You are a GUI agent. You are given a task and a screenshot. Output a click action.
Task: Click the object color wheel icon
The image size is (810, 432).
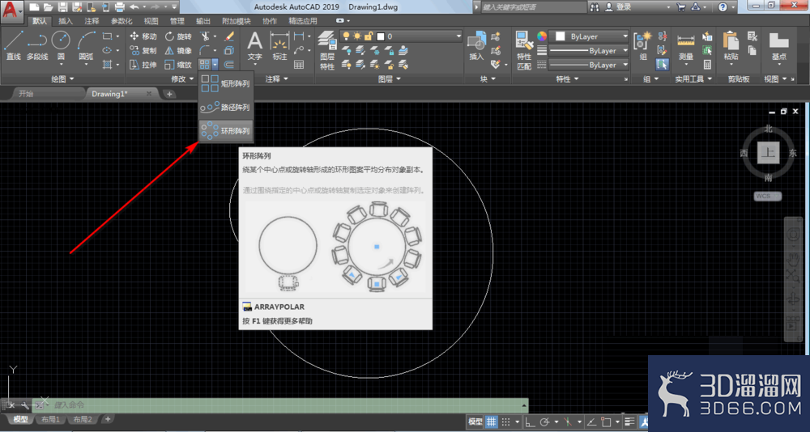coord(541,36)
